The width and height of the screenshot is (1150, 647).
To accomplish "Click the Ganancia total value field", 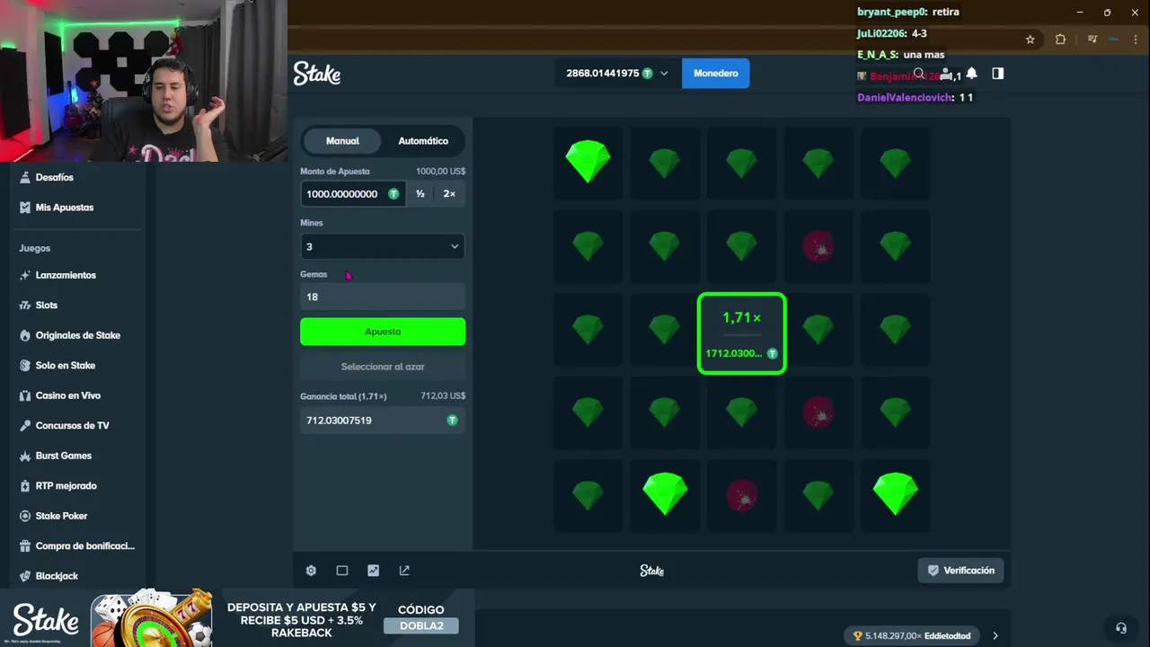I will click(x=383, y=421).
